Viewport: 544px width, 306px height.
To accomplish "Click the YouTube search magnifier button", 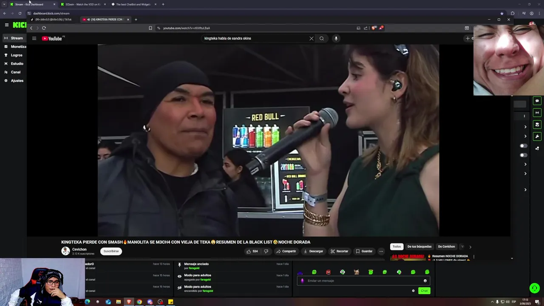I will pyautogui.click(x=322, y=38).
